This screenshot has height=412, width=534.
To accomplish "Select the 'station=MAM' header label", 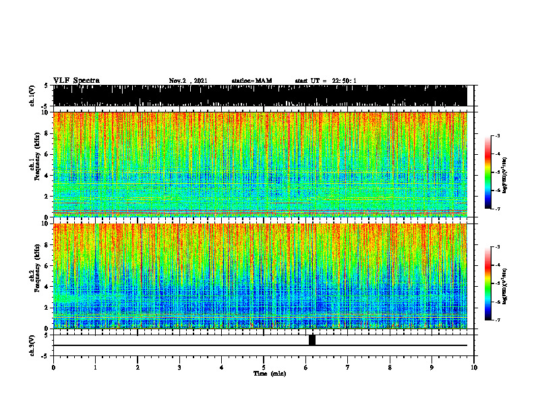I will click(251, 81).
